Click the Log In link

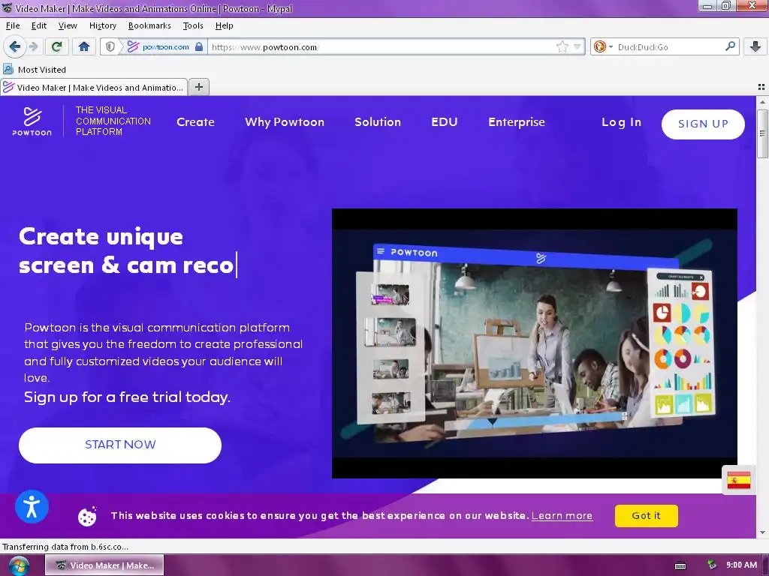click(621, 122)
